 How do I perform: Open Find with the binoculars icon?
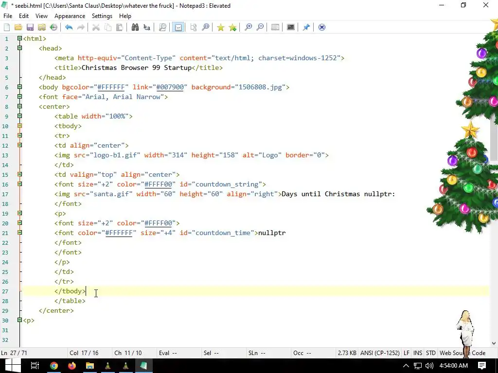[135, 27]
